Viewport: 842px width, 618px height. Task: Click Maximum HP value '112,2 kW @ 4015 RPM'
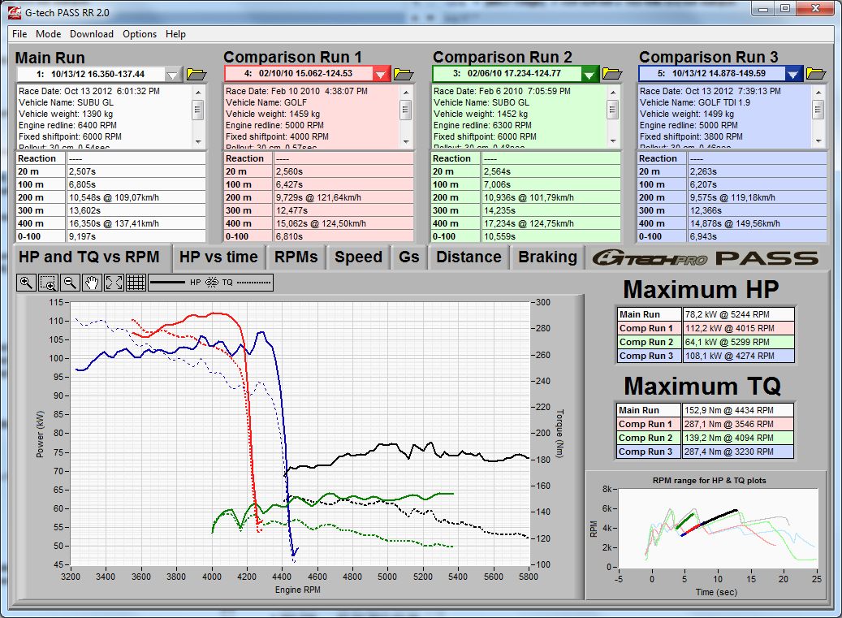(738, 328)
